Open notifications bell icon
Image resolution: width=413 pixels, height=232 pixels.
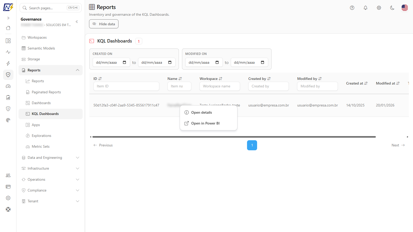point(366,8)
